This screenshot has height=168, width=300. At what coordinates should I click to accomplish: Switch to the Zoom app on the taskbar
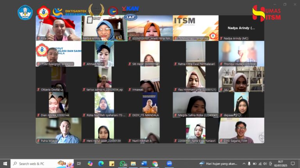(x=169, y=164)
